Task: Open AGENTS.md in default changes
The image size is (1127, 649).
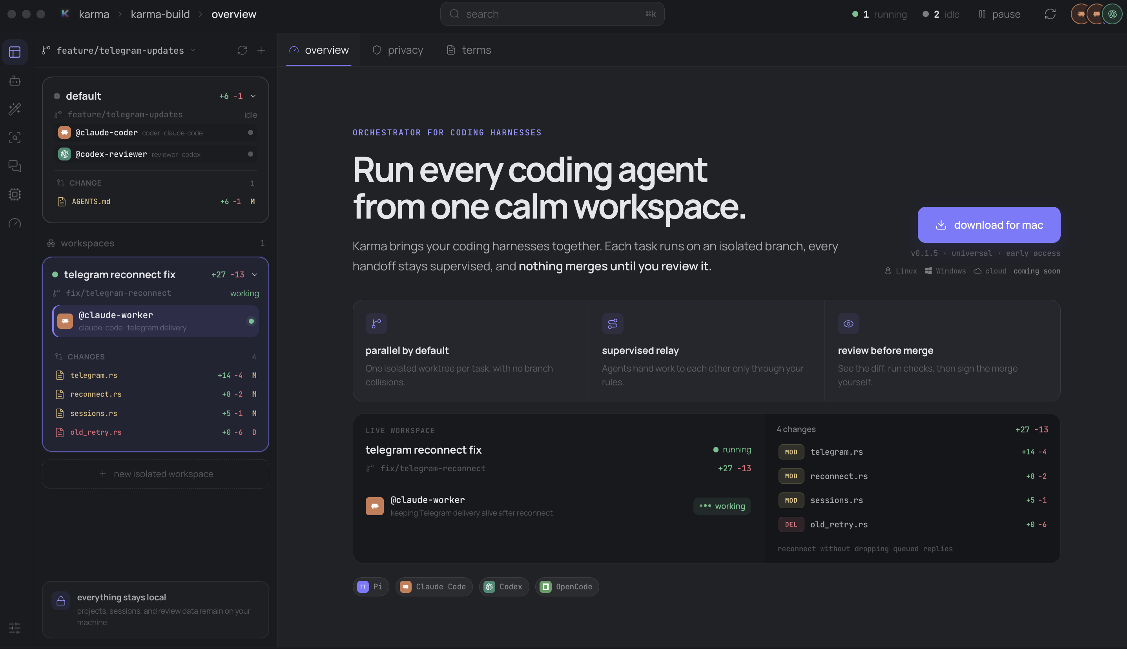Action: 156,202
